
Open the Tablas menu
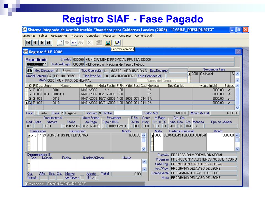(x=43, y=36)
